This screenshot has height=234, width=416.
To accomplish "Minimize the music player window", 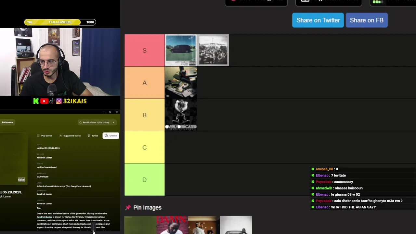I will (103, 112).
